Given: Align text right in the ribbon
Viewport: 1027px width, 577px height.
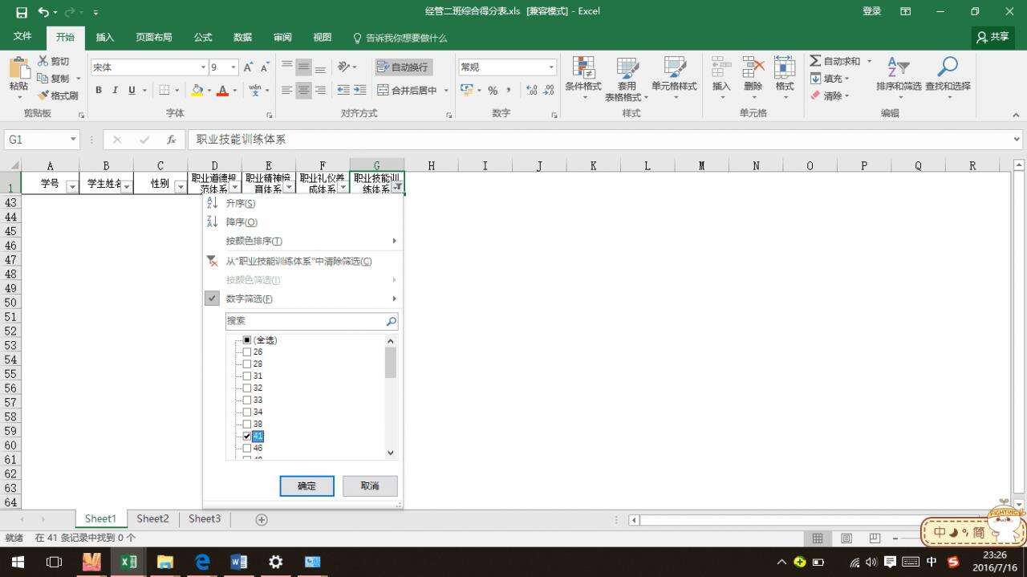Looking at the screenshot, I should (320, 91).
